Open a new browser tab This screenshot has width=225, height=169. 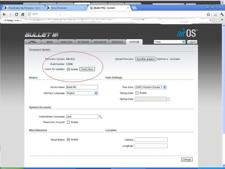(x=134, y=8)
